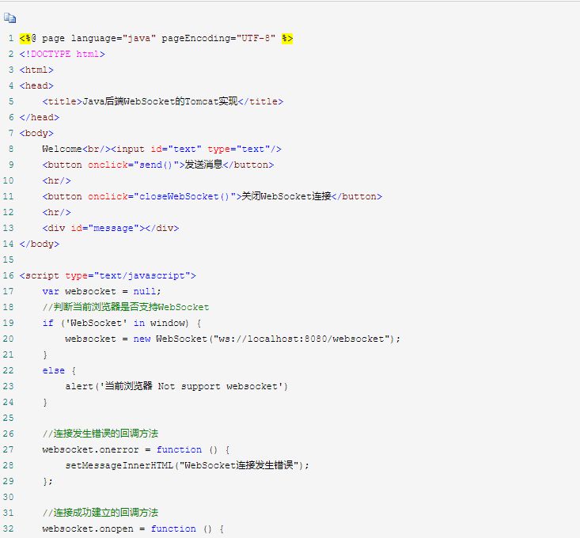This screenshot has height=538, width=580.
Task: Click line number 30 in the gutter
Action: pyautogui.click(x=8, y=497)
